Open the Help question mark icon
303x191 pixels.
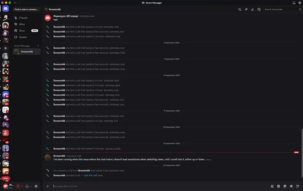[300, 3]
